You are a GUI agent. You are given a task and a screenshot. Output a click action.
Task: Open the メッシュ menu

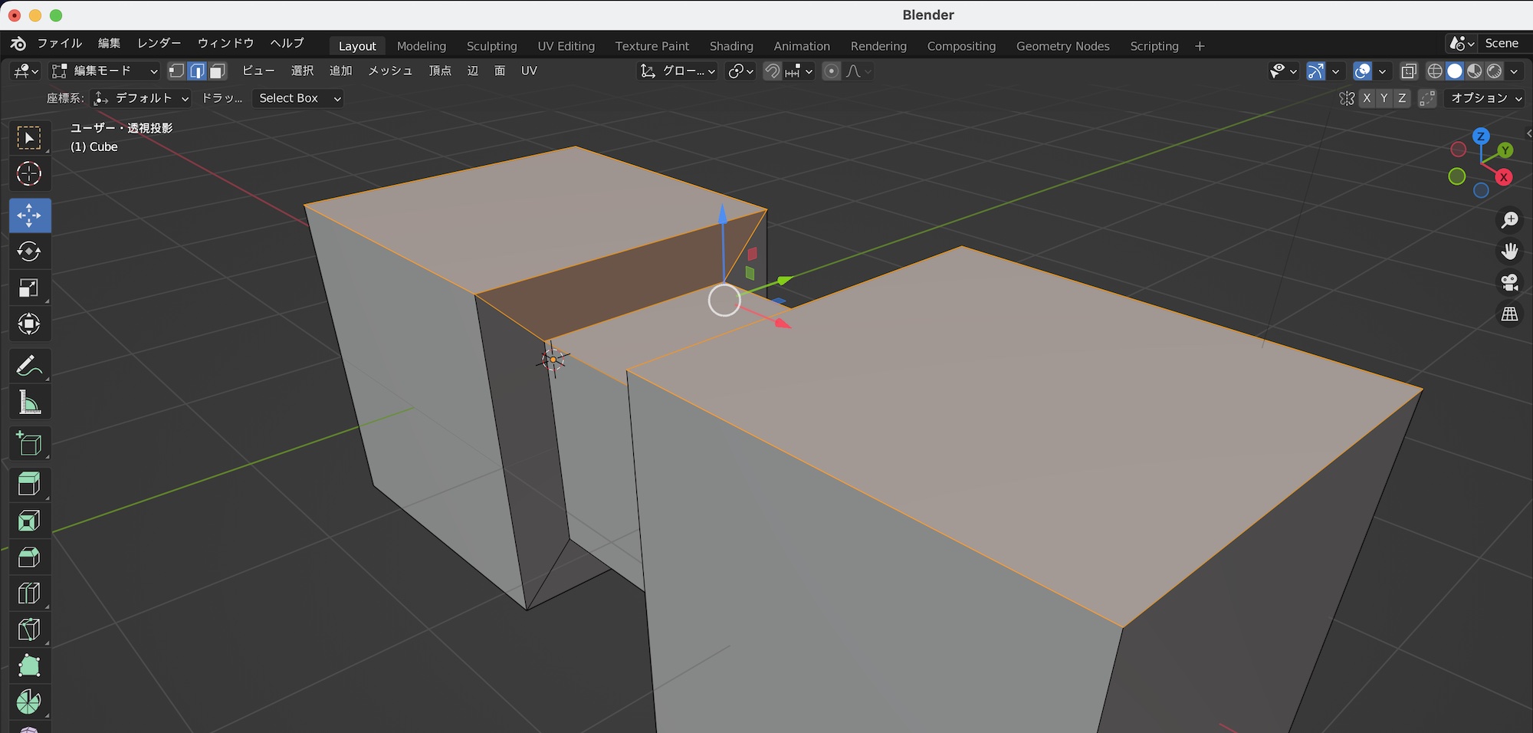(390, 71)
